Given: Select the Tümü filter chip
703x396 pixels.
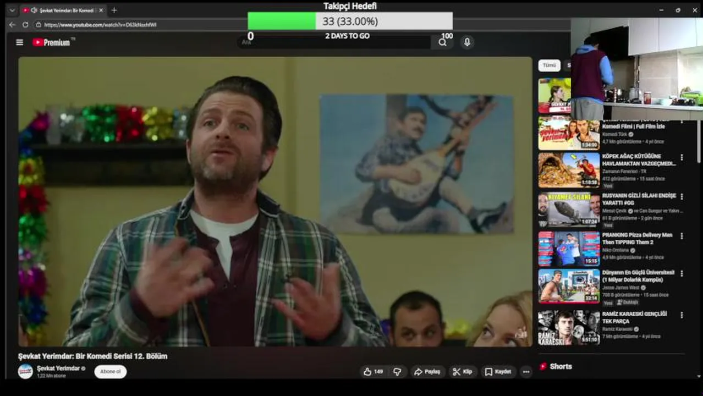Looking at the screenshot, I should pyautogui.click(x=550, y=65).
